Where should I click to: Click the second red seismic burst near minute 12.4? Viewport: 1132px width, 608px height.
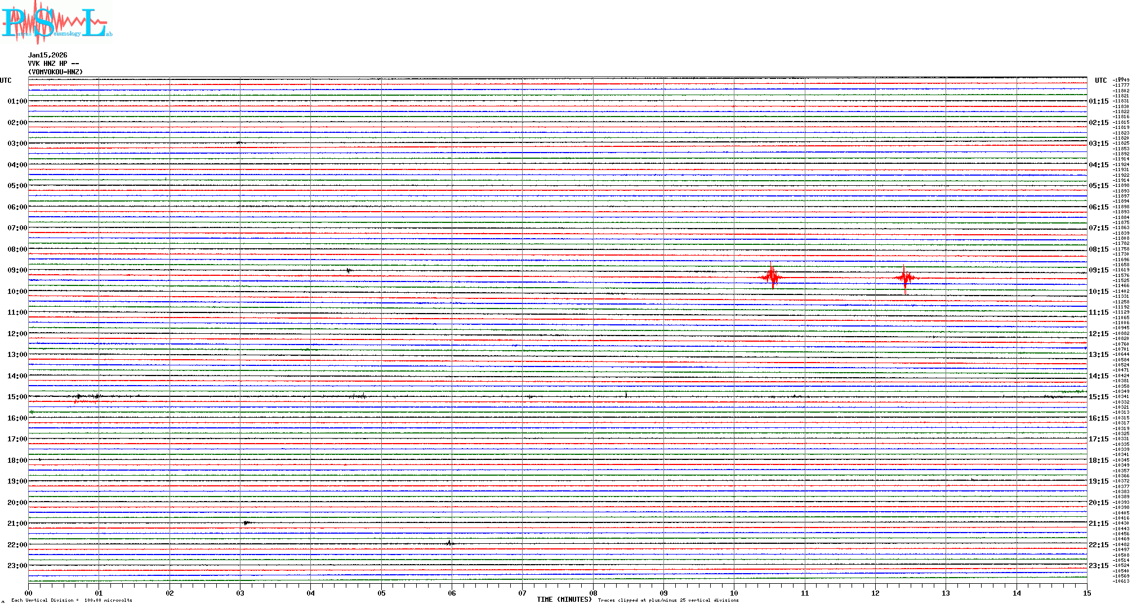click(x=905, y=278)
